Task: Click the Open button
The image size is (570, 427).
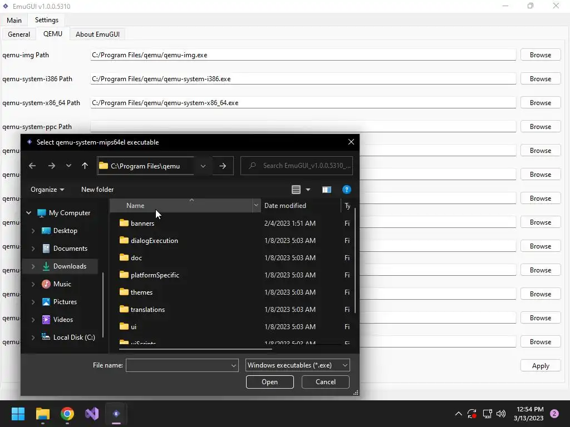Action: click(270, 382)
